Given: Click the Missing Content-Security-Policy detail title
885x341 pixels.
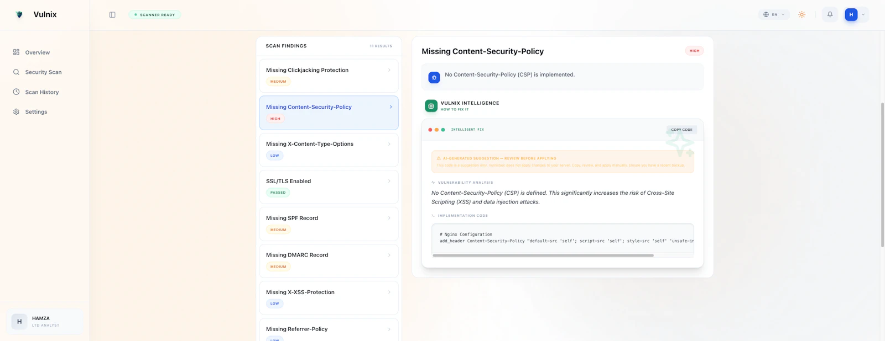Looking at the screenshot, I should (x=482, y=51).
